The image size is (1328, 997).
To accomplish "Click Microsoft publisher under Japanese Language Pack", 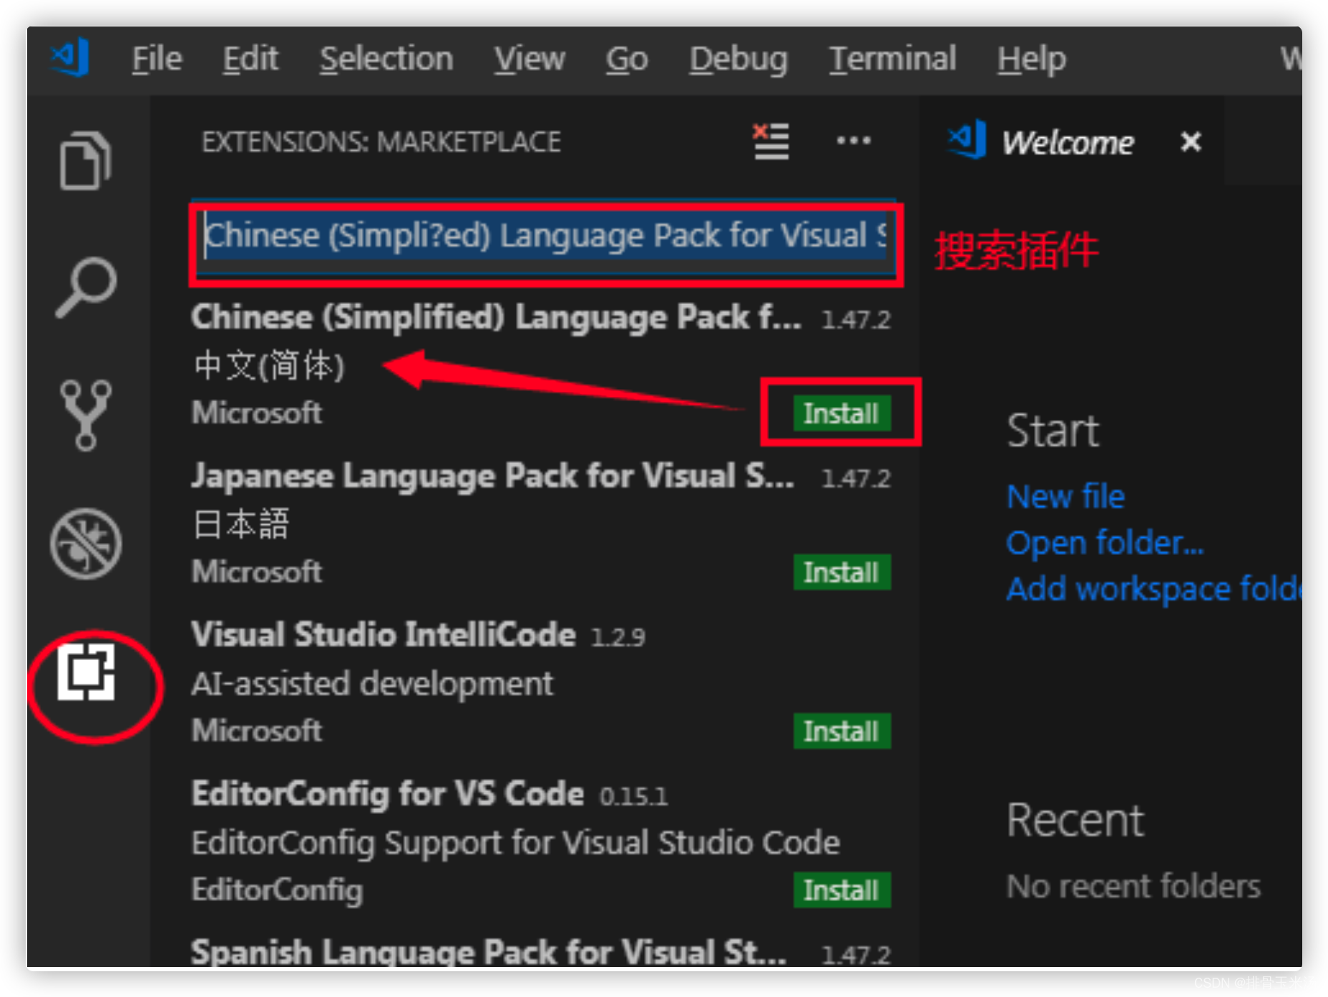I will (257, 571).
